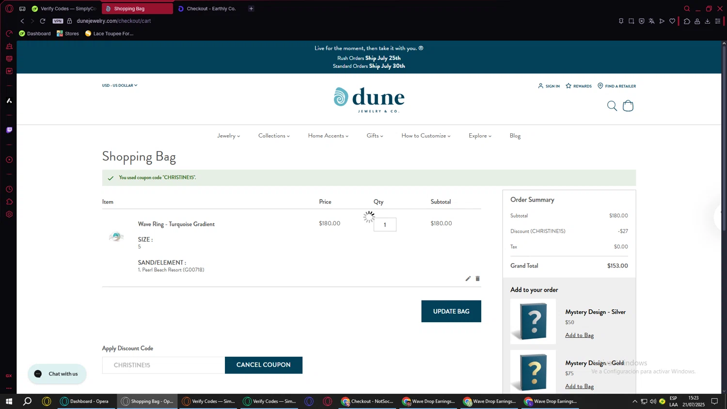Expand the Explore navigation menu
Screen dimensions: 727x409
coord(480,136)
